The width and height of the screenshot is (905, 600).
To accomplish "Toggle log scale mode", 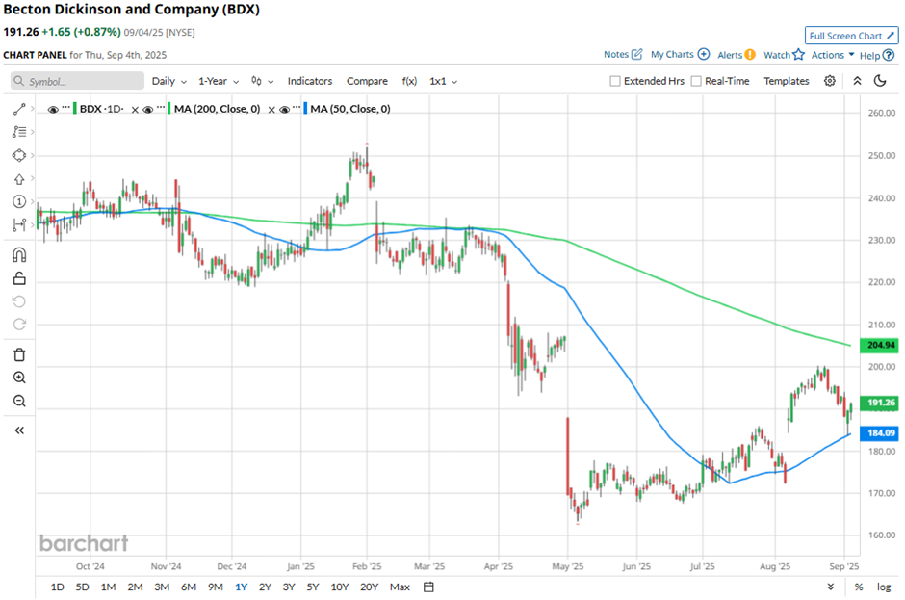I will pyautogui.click(x=884, y=587).
